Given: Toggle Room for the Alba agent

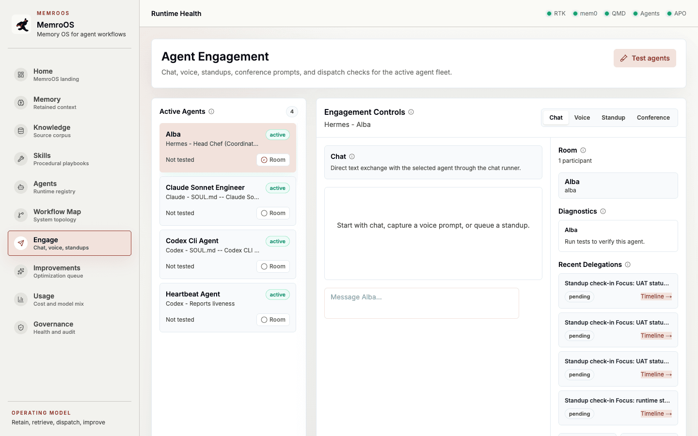Looking at the screenshot, I should 273,160.
